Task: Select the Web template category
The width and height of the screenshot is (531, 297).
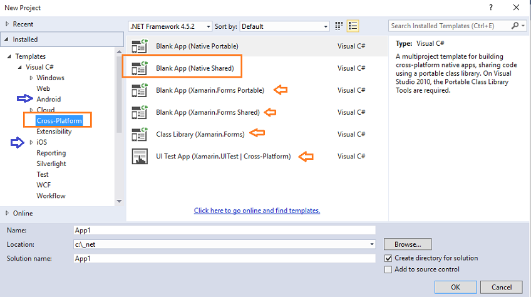Action: (43, 88)
